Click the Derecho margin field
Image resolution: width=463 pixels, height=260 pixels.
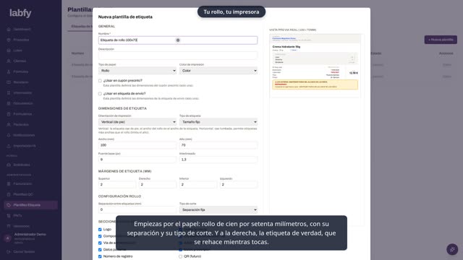(158, 185)
